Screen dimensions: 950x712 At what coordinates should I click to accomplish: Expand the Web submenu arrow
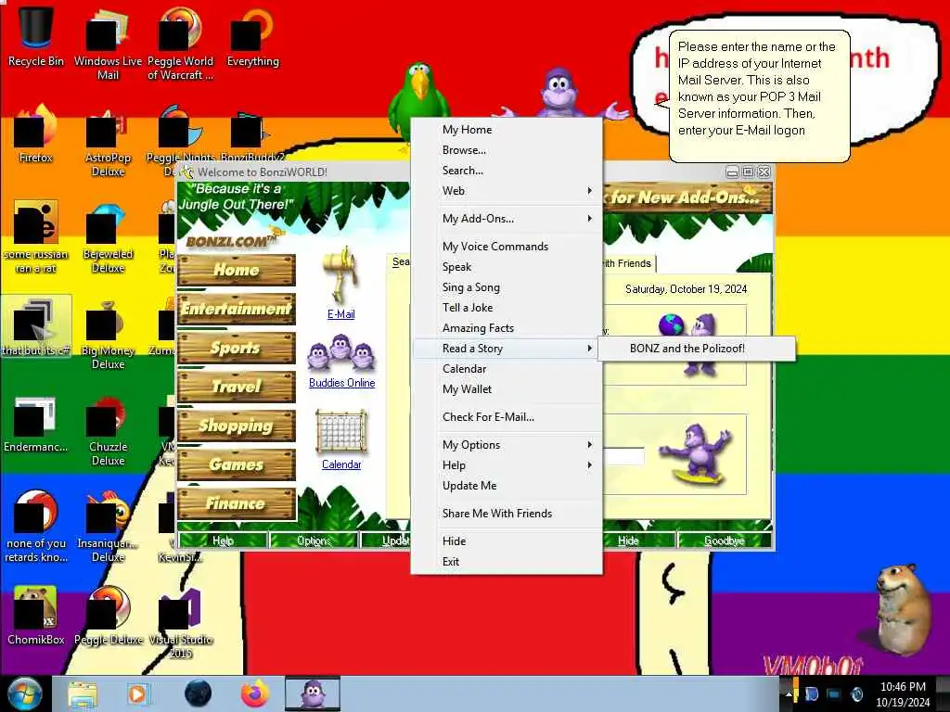(589, 191)
